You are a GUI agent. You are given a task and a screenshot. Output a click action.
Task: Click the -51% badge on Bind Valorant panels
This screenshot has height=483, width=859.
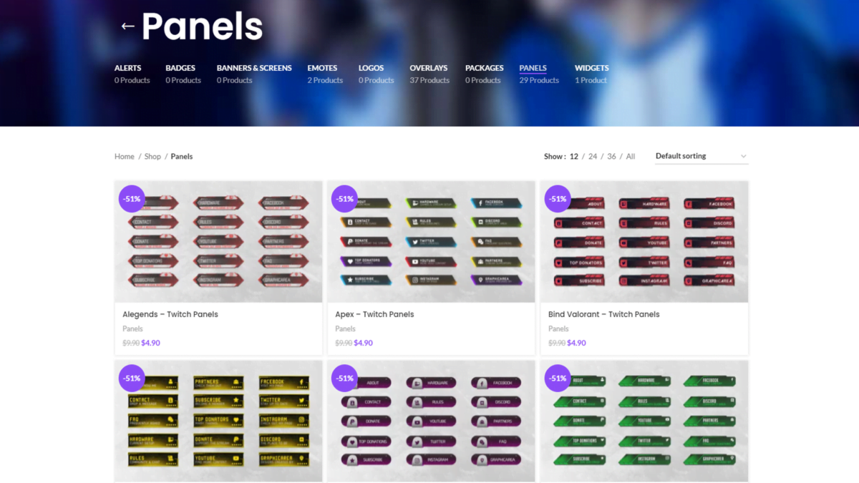558,199
